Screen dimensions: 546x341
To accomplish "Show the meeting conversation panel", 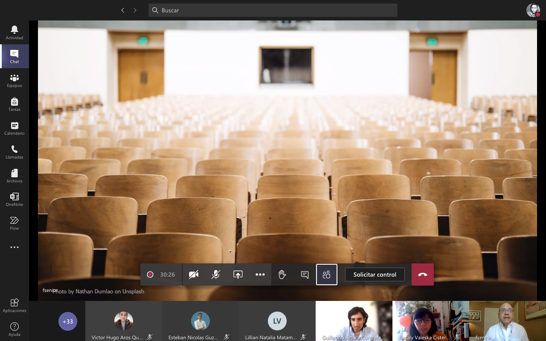I will click(x=305, y=275).
